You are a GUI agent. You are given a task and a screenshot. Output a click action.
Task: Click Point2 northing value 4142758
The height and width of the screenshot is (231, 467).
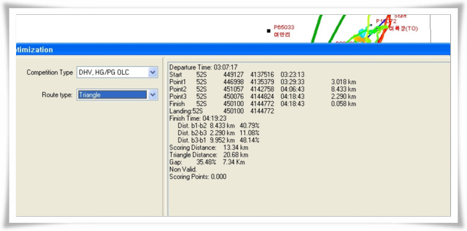pyautogui.click(x=262, y=89)
